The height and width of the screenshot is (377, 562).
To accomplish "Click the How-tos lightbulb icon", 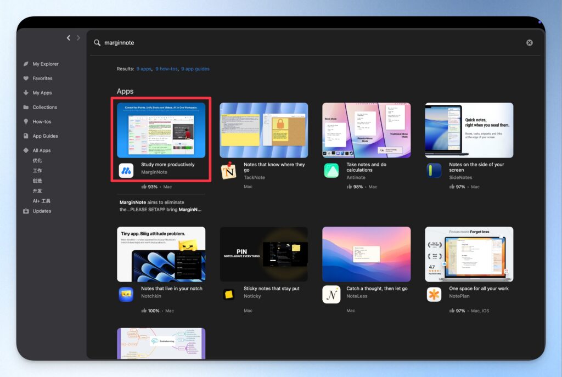I will coord(26,121).
